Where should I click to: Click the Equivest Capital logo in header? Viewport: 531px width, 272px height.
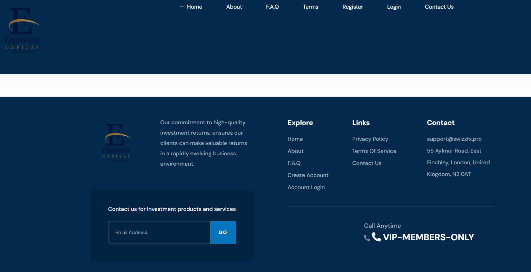22,31
